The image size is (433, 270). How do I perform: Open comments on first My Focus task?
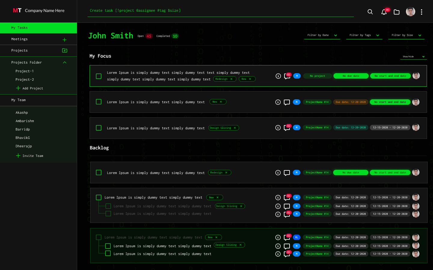pyautogui.click(x=287, y=76)
